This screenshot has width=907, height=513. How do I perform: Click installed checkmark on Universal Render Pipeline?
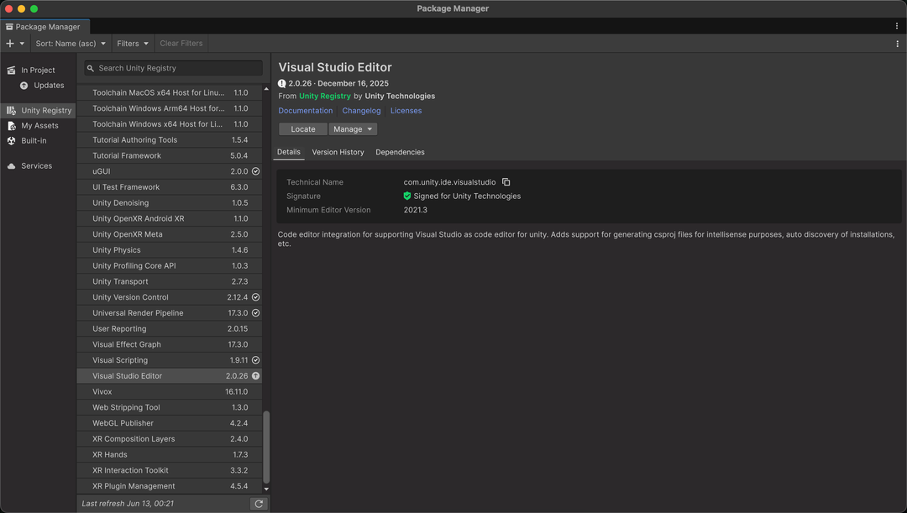tap(255, 313)
